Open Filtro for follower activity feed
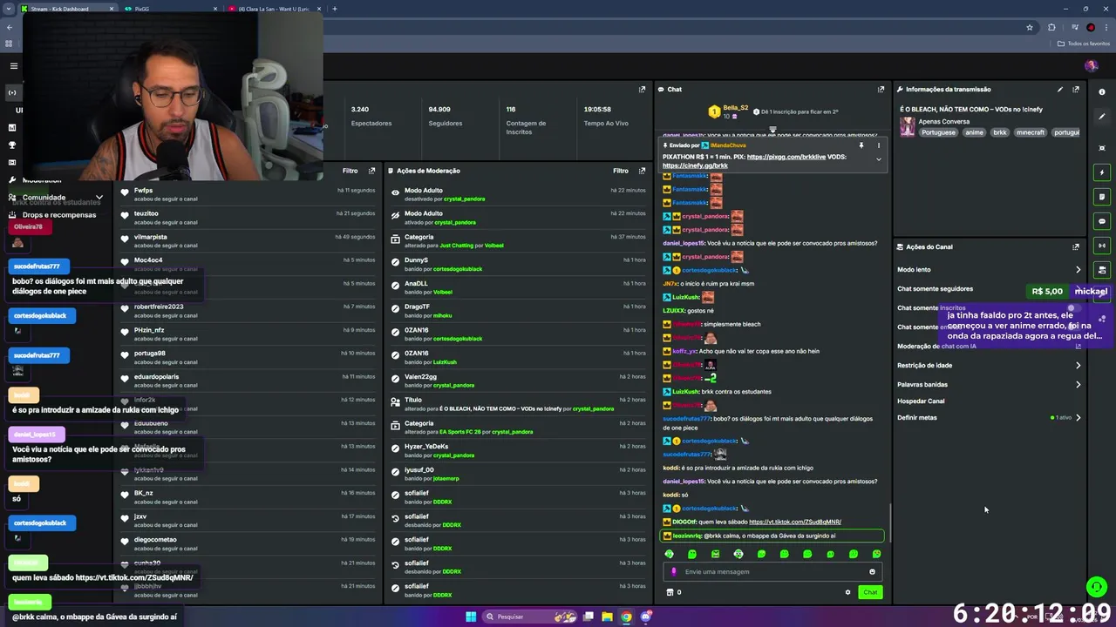The image size is (1116, 627). 350,171
